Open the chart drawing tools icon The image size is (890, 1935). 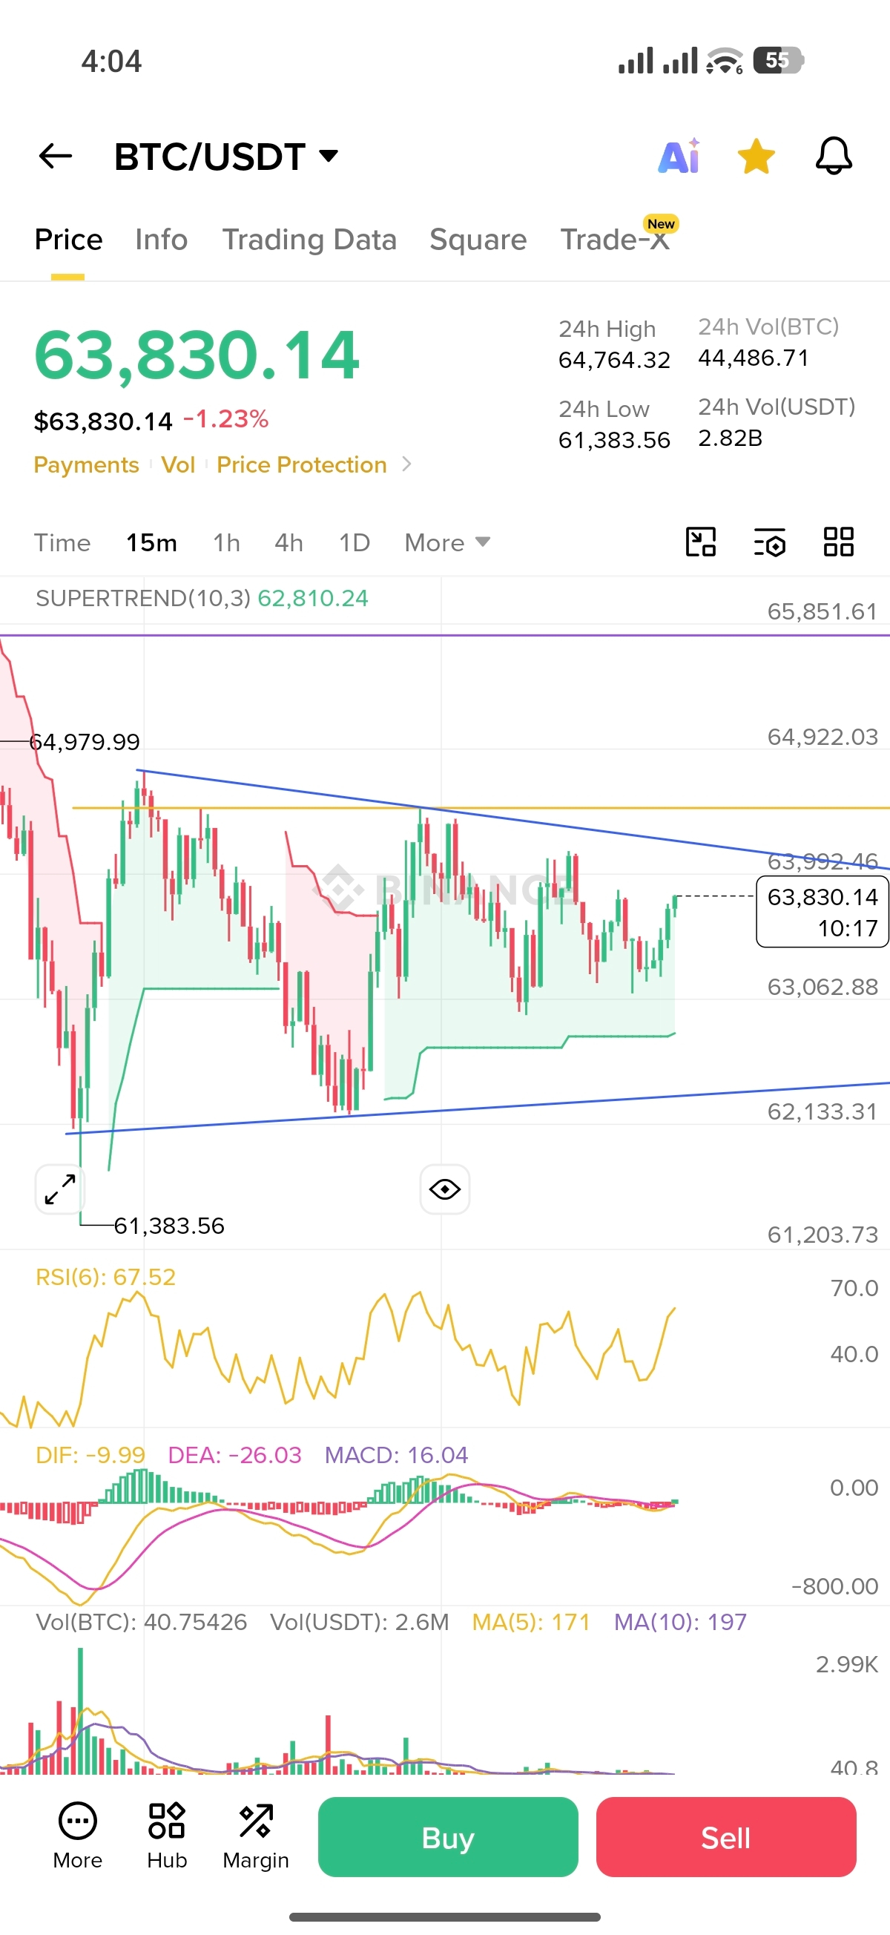point(701,542)
